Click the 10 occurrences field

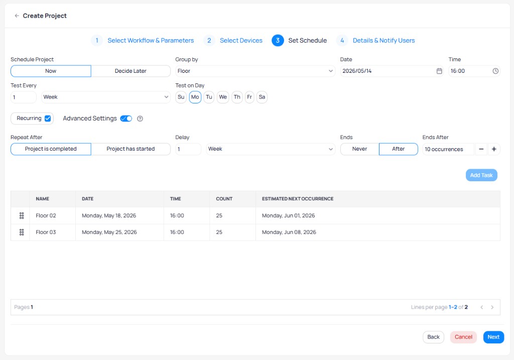[448, 149]
